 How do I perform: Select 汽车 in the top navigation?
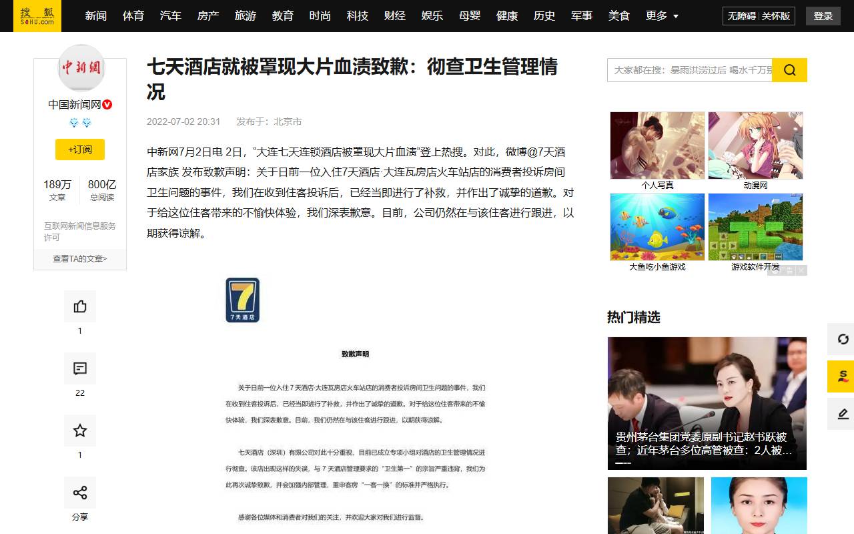(x=171, y=16)
